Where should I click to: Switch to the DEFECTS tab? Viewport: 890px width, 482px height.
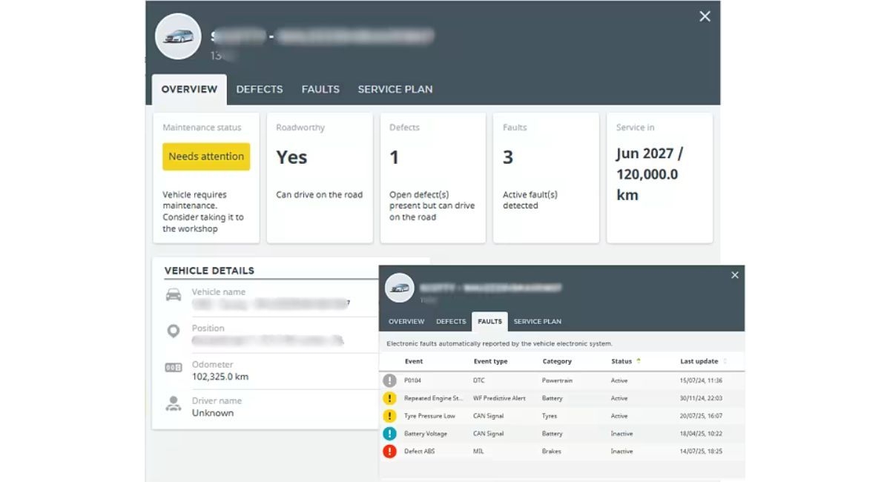pos(259,89)
